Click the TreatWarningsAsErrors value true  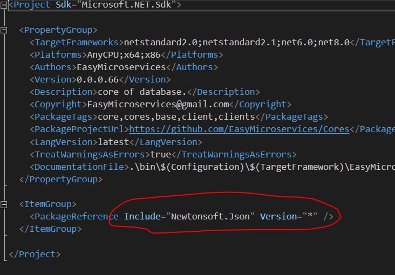[x=160, y=154]
